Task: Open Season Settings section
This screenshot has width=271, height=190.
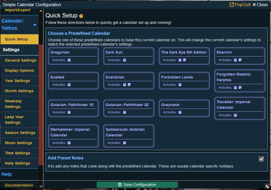Action: (x=20, y=133)
